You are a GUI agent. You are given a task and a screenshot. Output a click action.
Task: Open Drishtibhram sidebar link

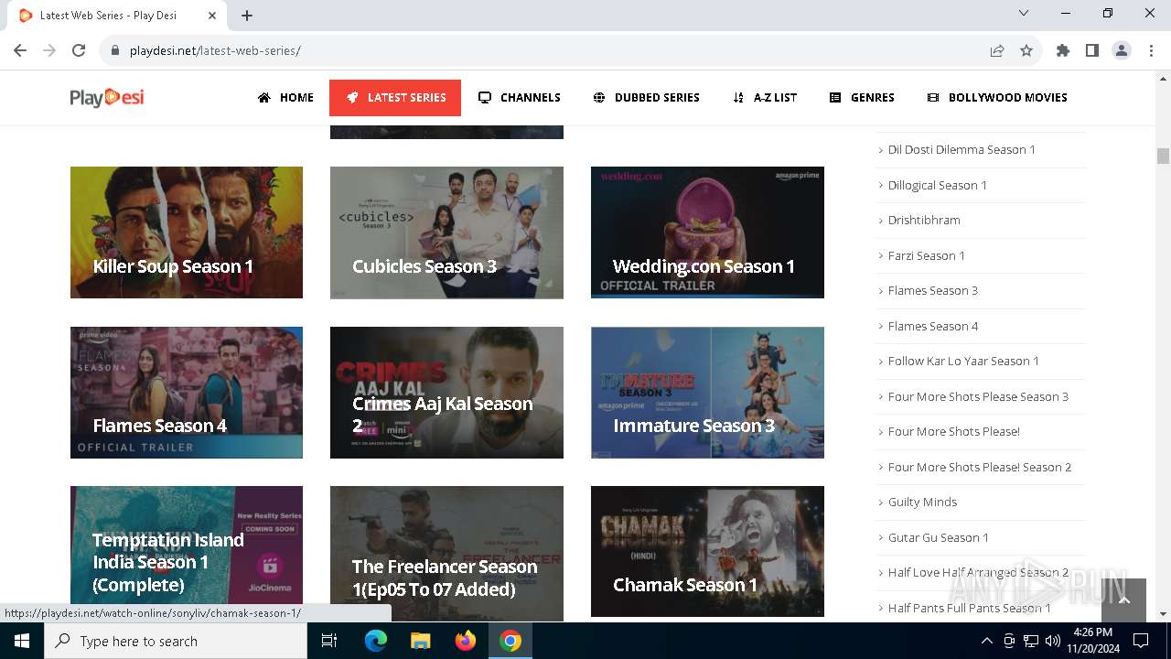924,220
